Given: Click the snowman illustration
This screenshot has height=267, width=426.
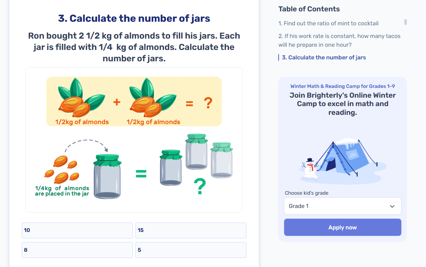Looking at the screenshot, I should tap(310, 169).
